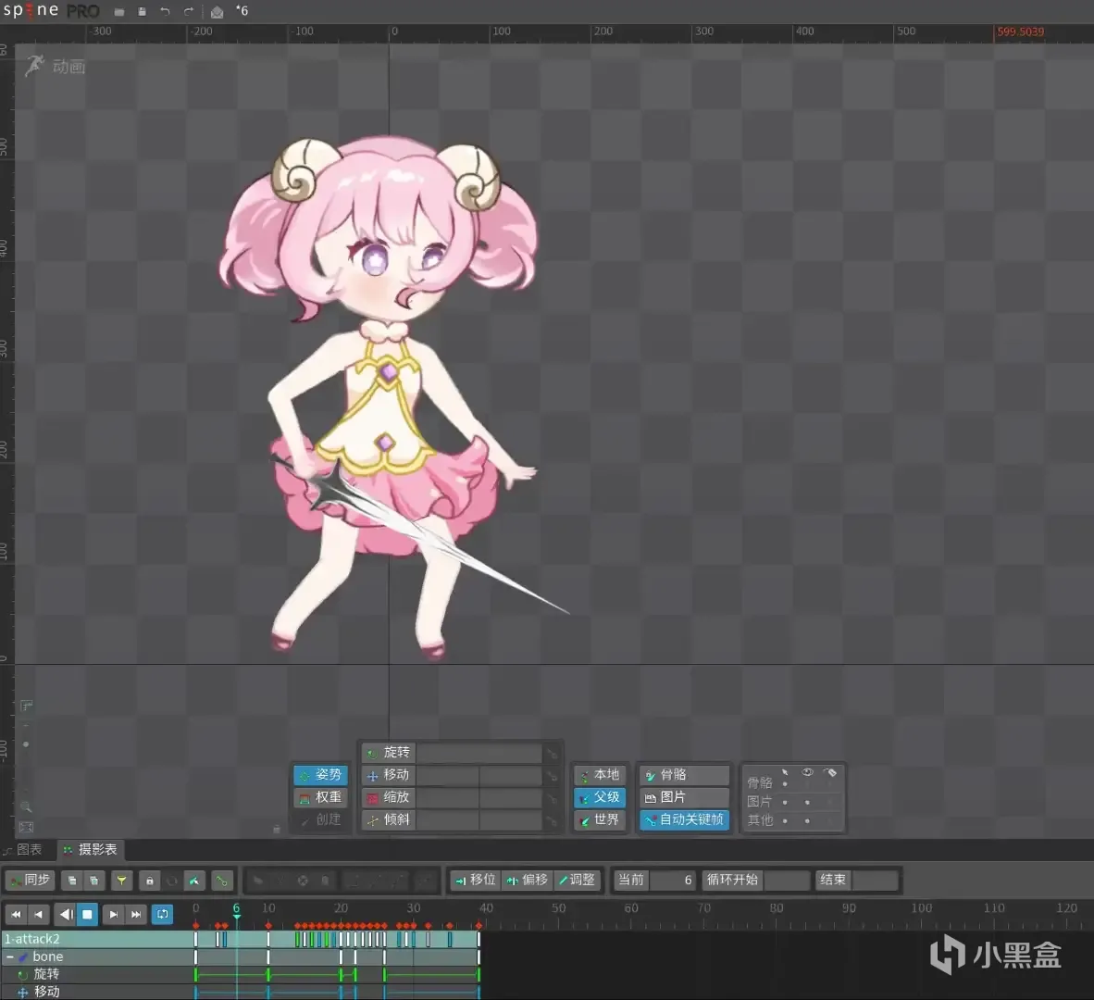The image size is (1094, 1000).
Task: Click the save project disk icon
Action: point(142,12)
